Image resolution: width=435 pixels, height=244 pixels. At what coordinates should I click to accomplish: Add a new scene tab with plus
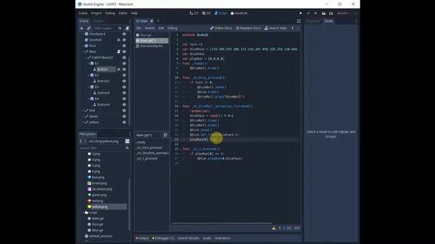tap(158, 21)
